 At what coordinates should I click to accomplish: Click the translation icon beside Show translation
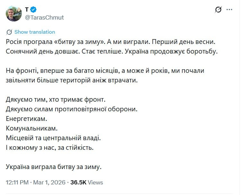coord(9,32)
